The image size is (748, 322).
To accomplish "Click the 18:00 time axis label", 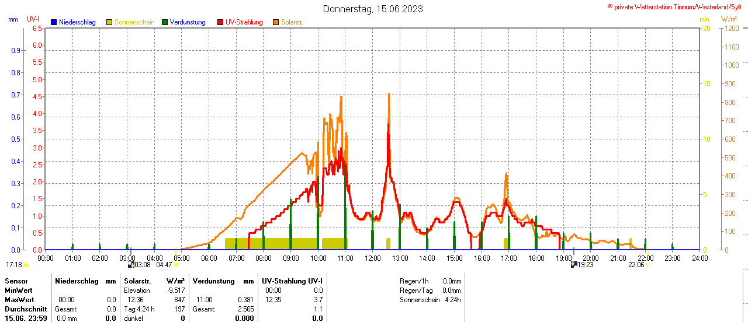I will click(536, 257).
